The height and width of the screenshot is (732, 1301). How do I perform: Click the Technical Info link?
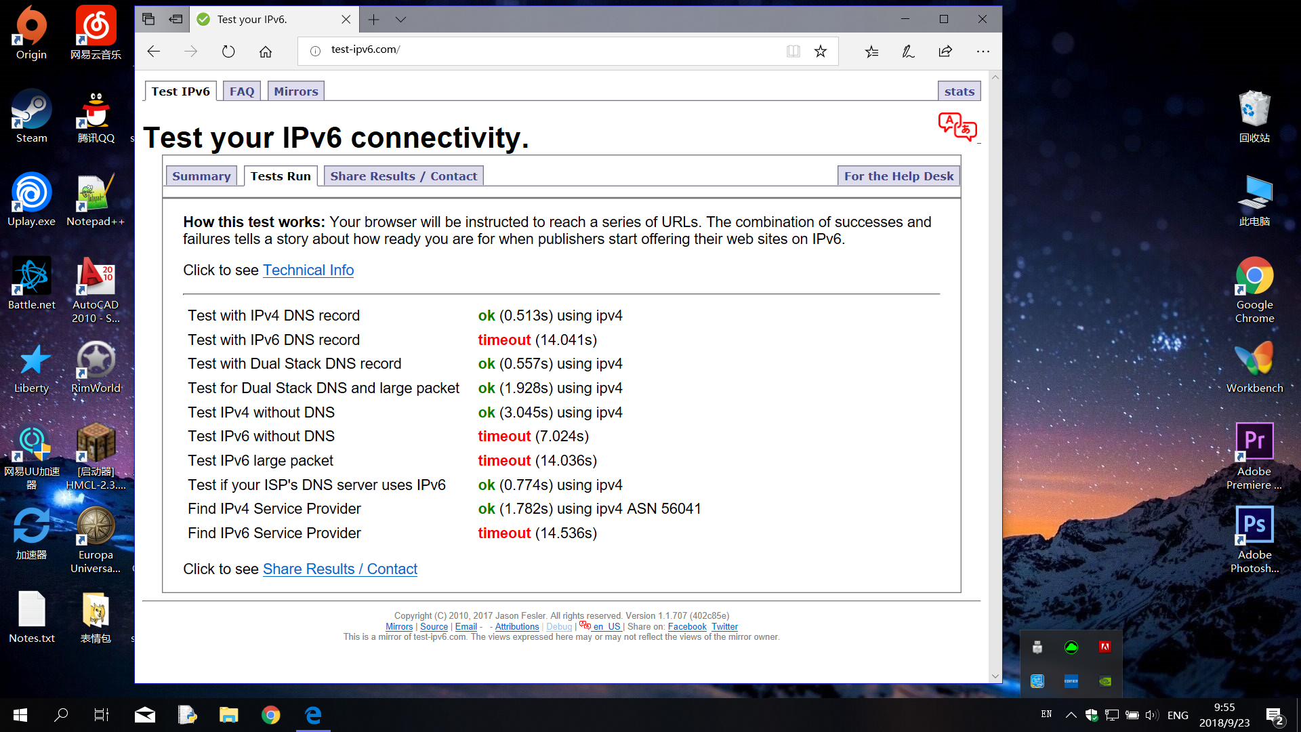tap(308, 270)
